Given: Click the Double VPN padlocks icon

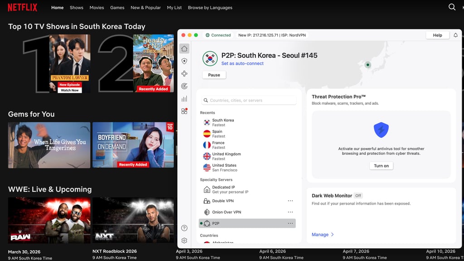Looking at the screenshot, I should click(x=207, y=201).
